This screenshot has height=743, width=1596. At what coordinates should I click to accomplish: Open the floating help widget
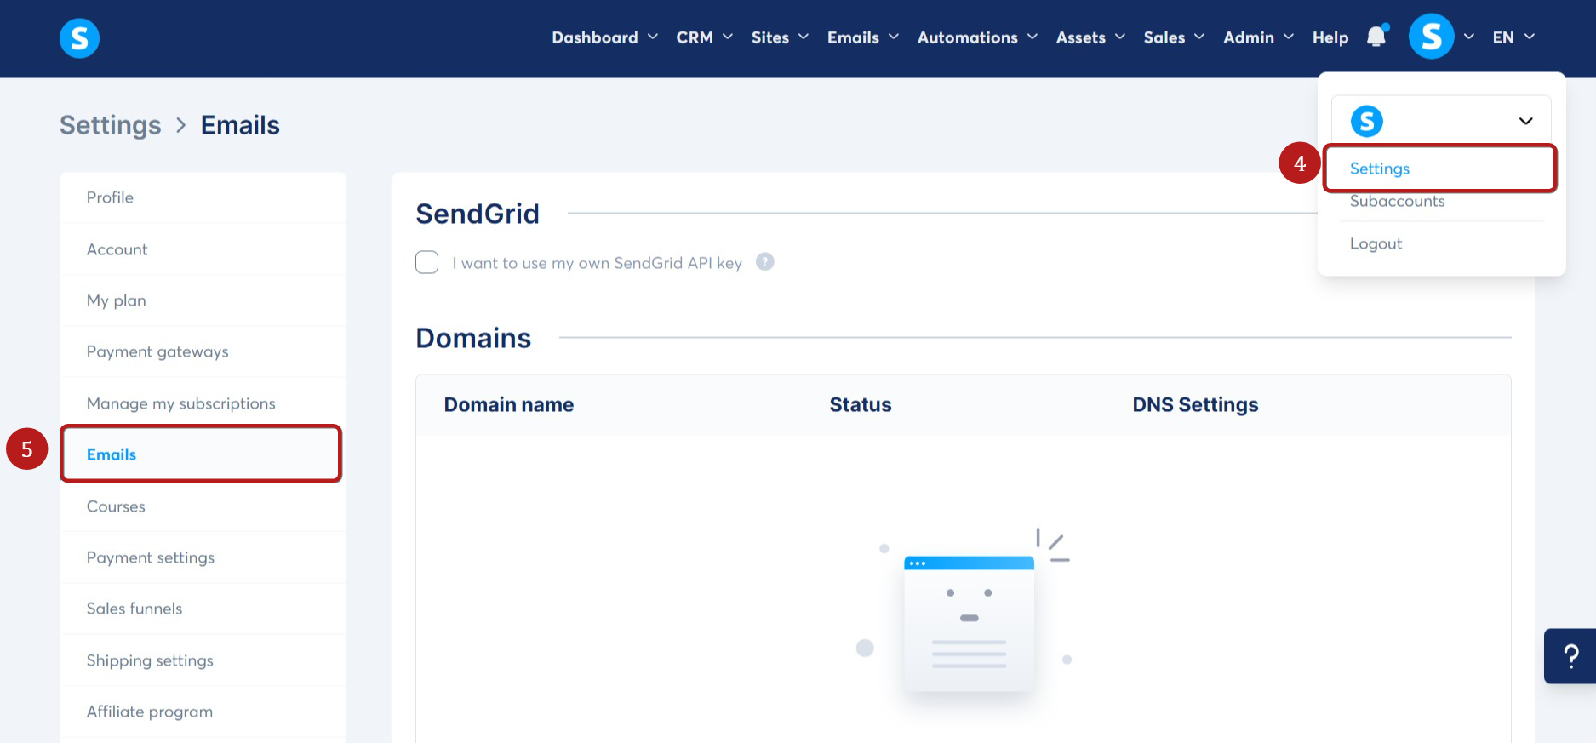(1570, 655)
